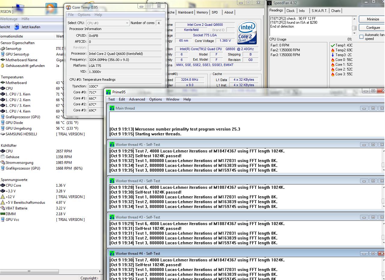Maximize the Main thread sub-window
The width and height of the screenshot is (385, 280).
coord(373,108)
